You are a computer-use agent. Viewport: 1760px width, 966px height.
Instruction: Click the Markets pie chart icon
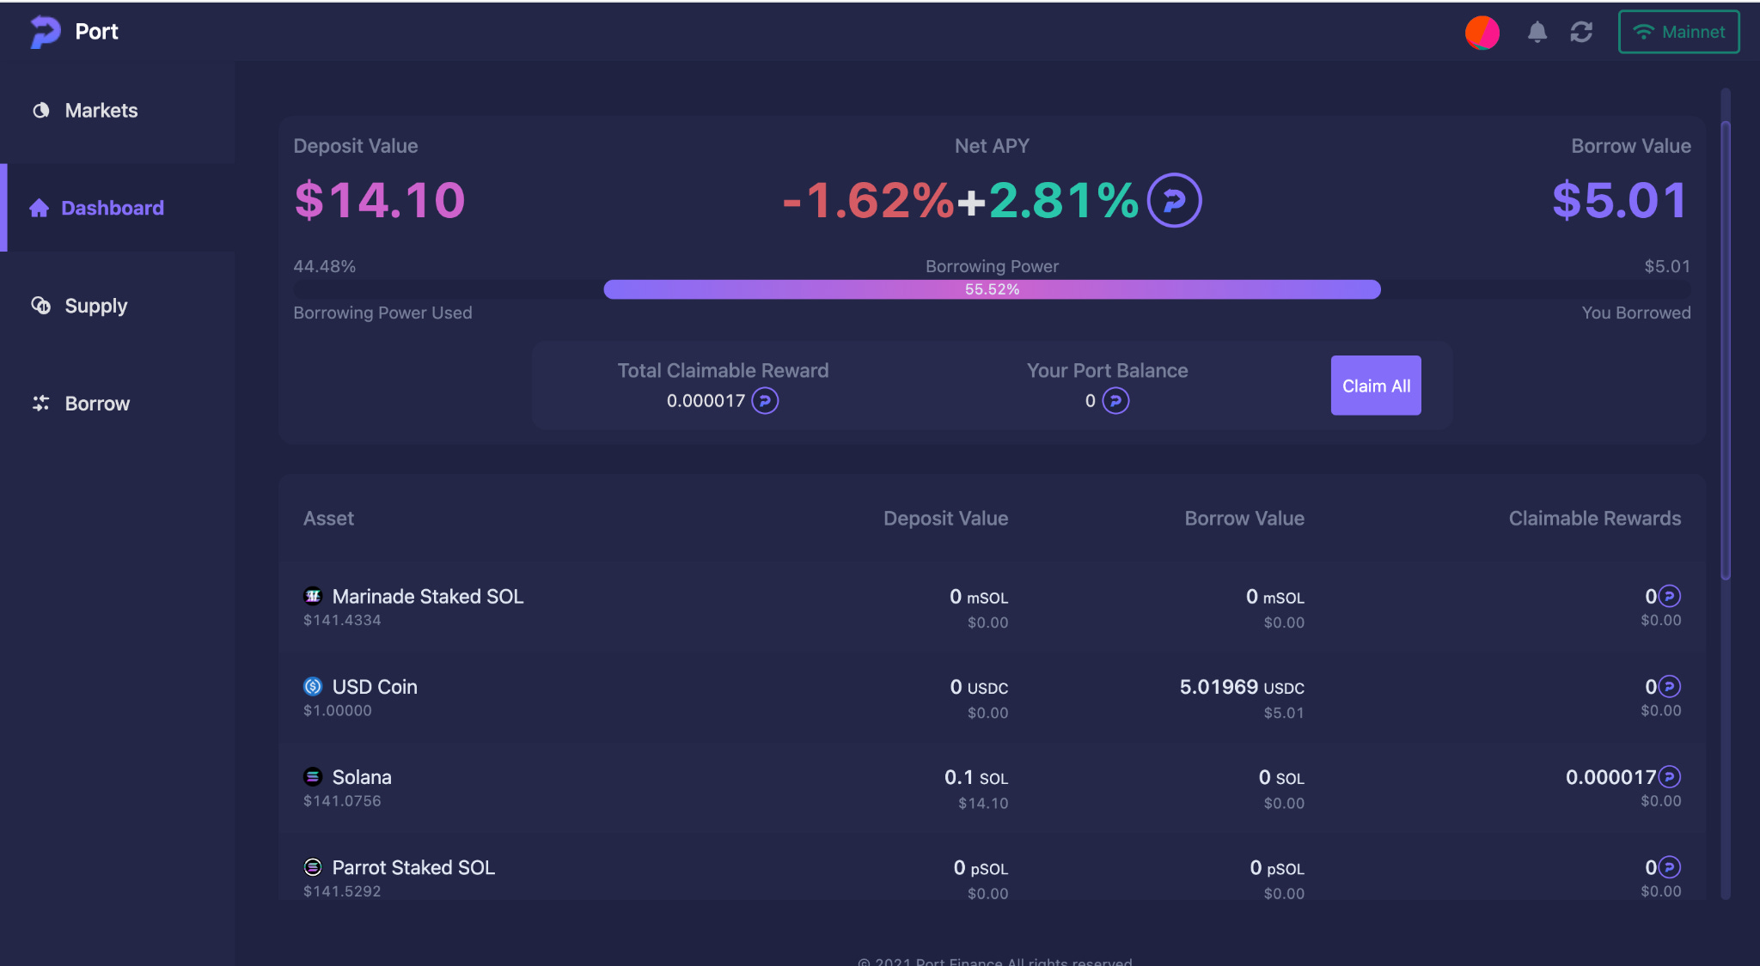click(40, 110)
